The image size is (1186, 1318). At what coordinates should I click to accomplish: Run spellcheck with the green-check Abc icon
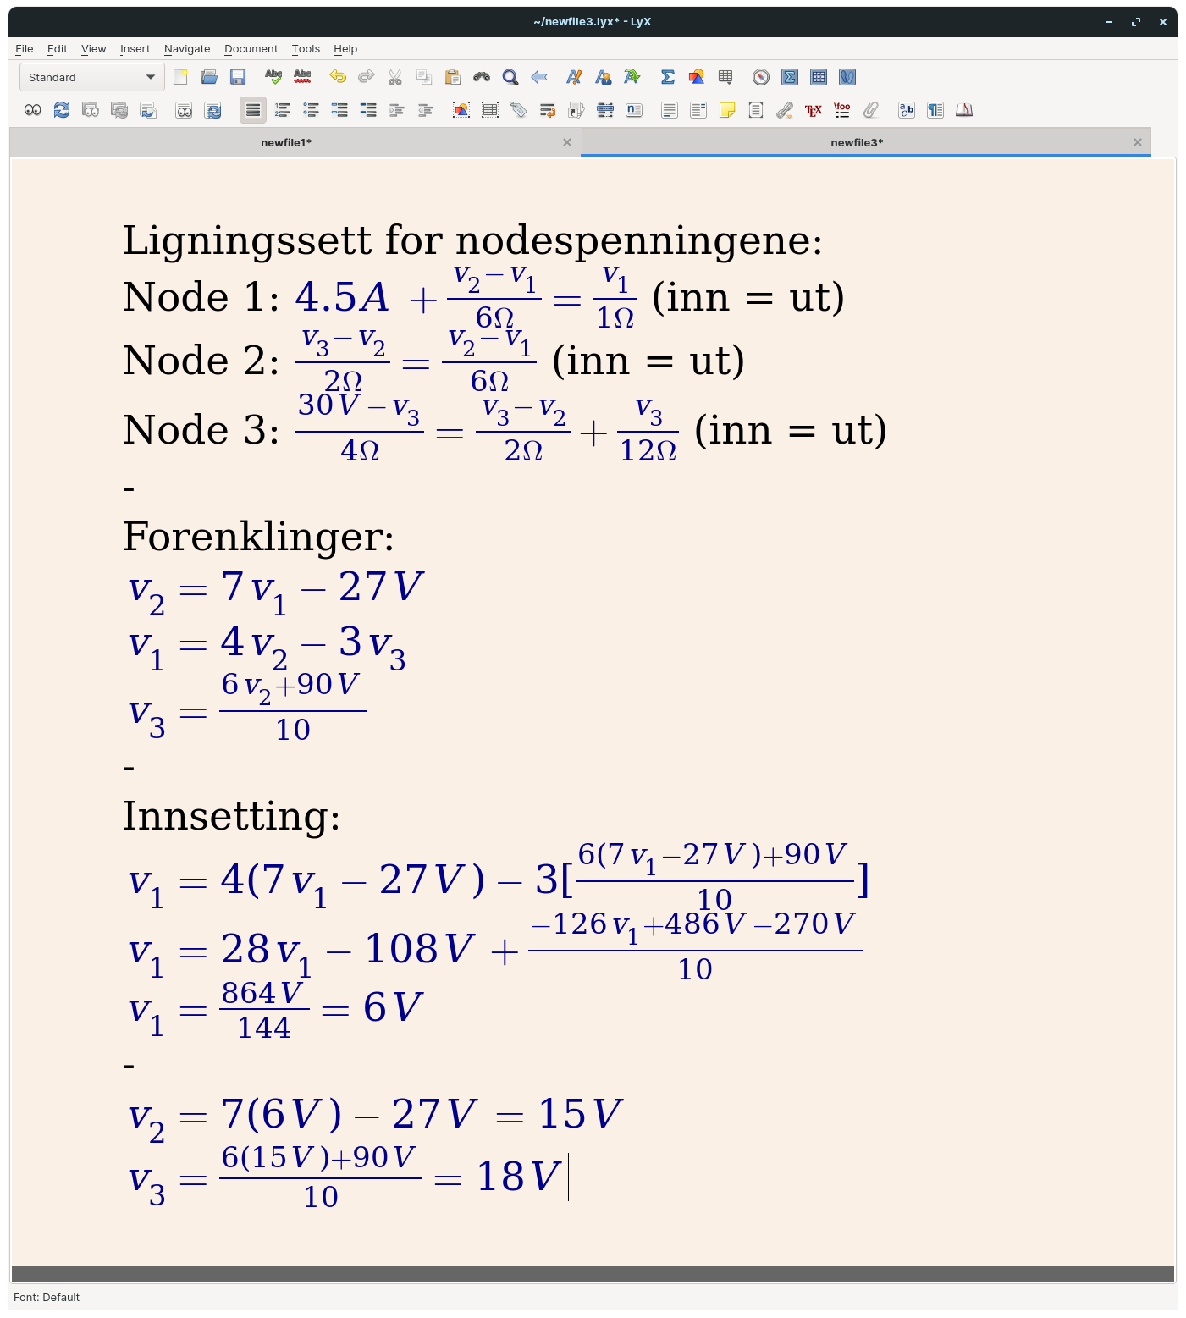[x=273, y=77]
